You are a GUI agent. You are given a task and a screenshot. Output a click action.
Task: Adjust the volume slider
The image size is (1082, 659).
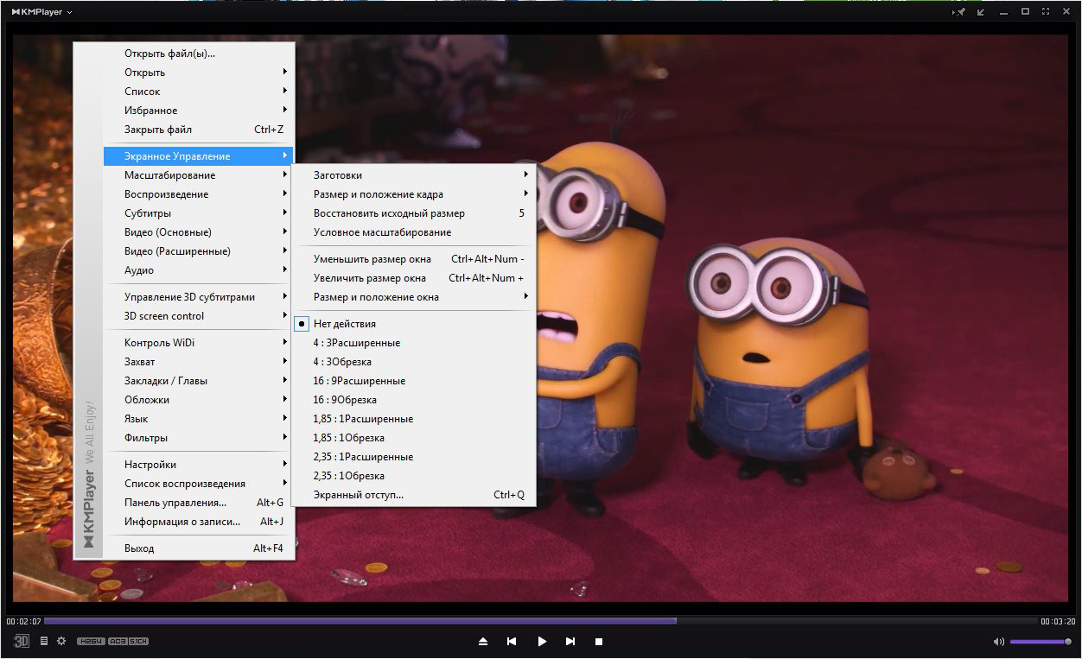tap(1041, 642)
